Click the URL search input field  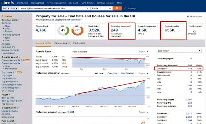point(52,8)
